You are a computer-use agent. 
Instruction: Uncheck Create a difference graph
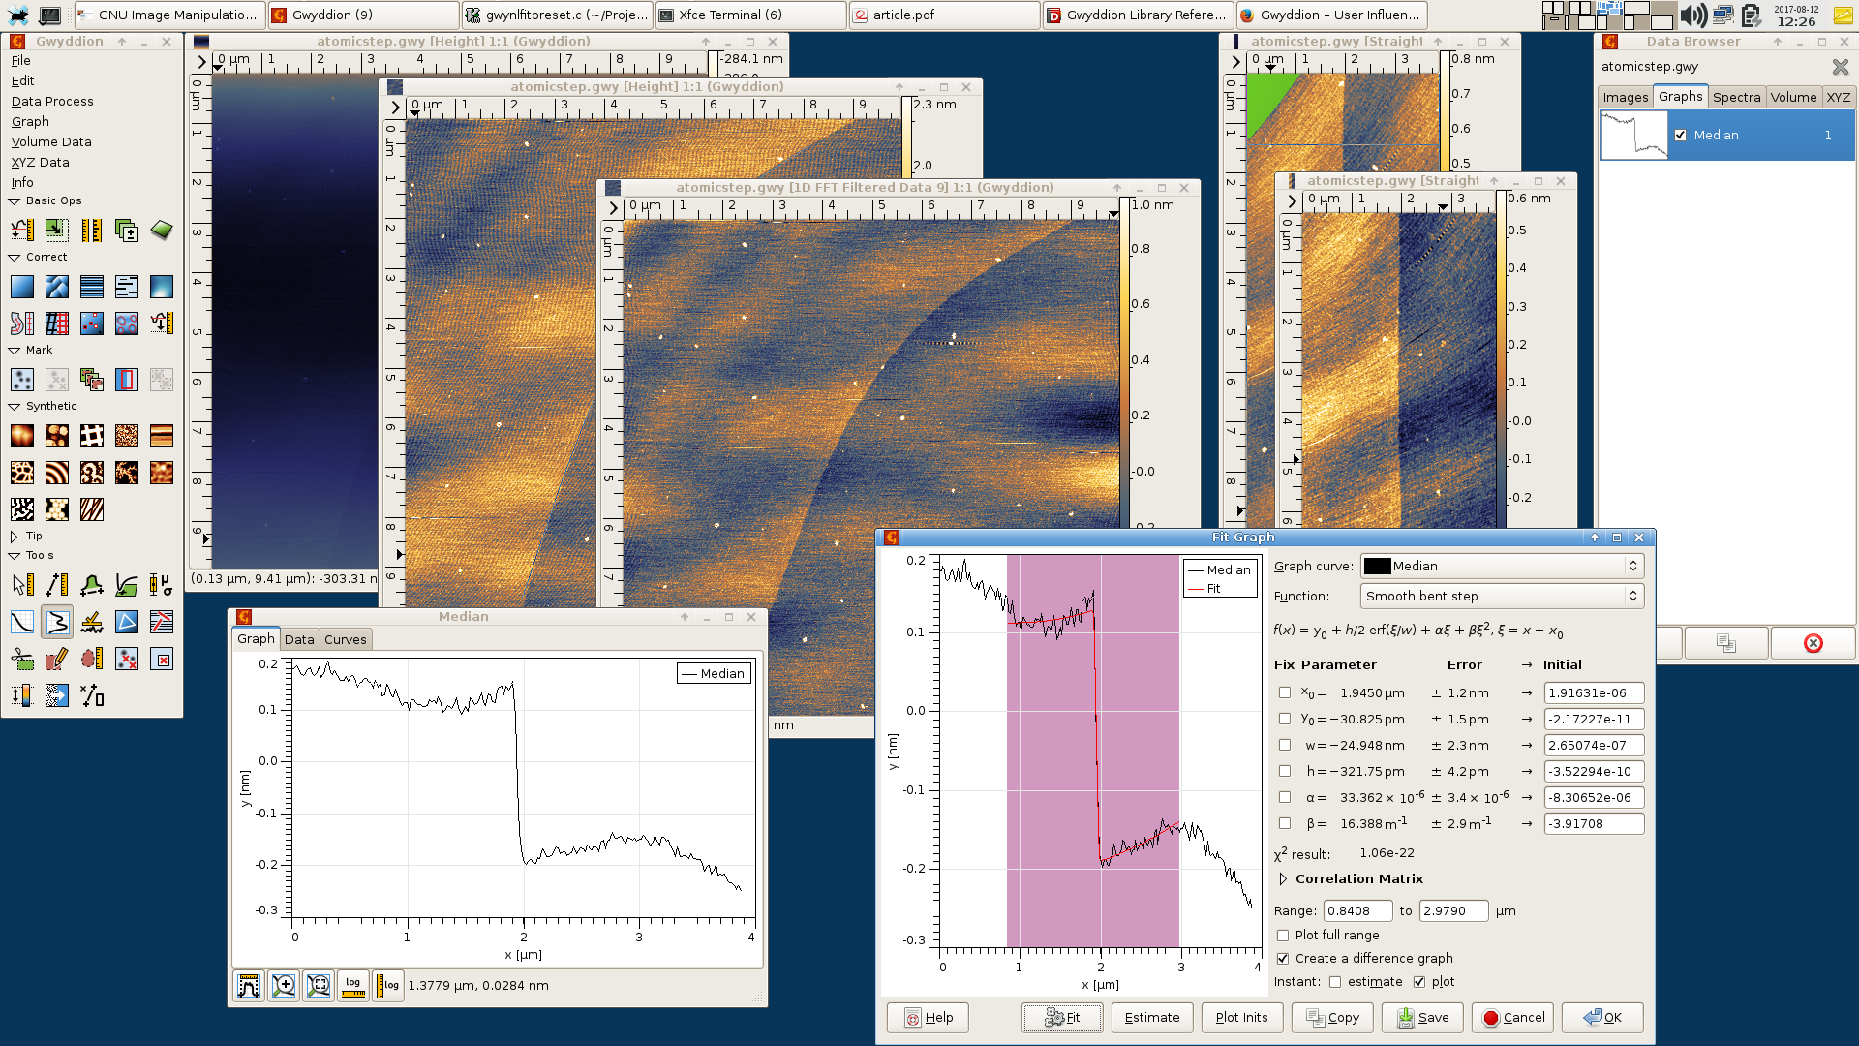coord(1283,959)
